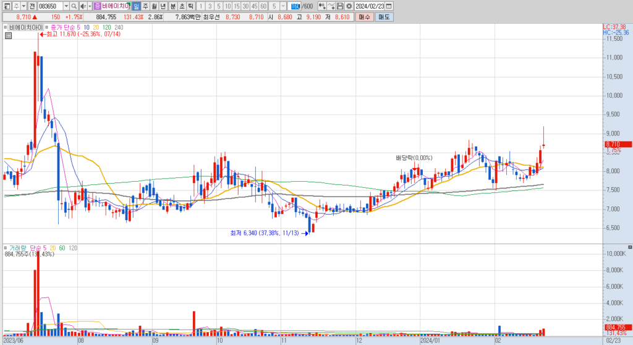Choose interval 1 button
Screen dimensions: 633x345
pos(201,6)
